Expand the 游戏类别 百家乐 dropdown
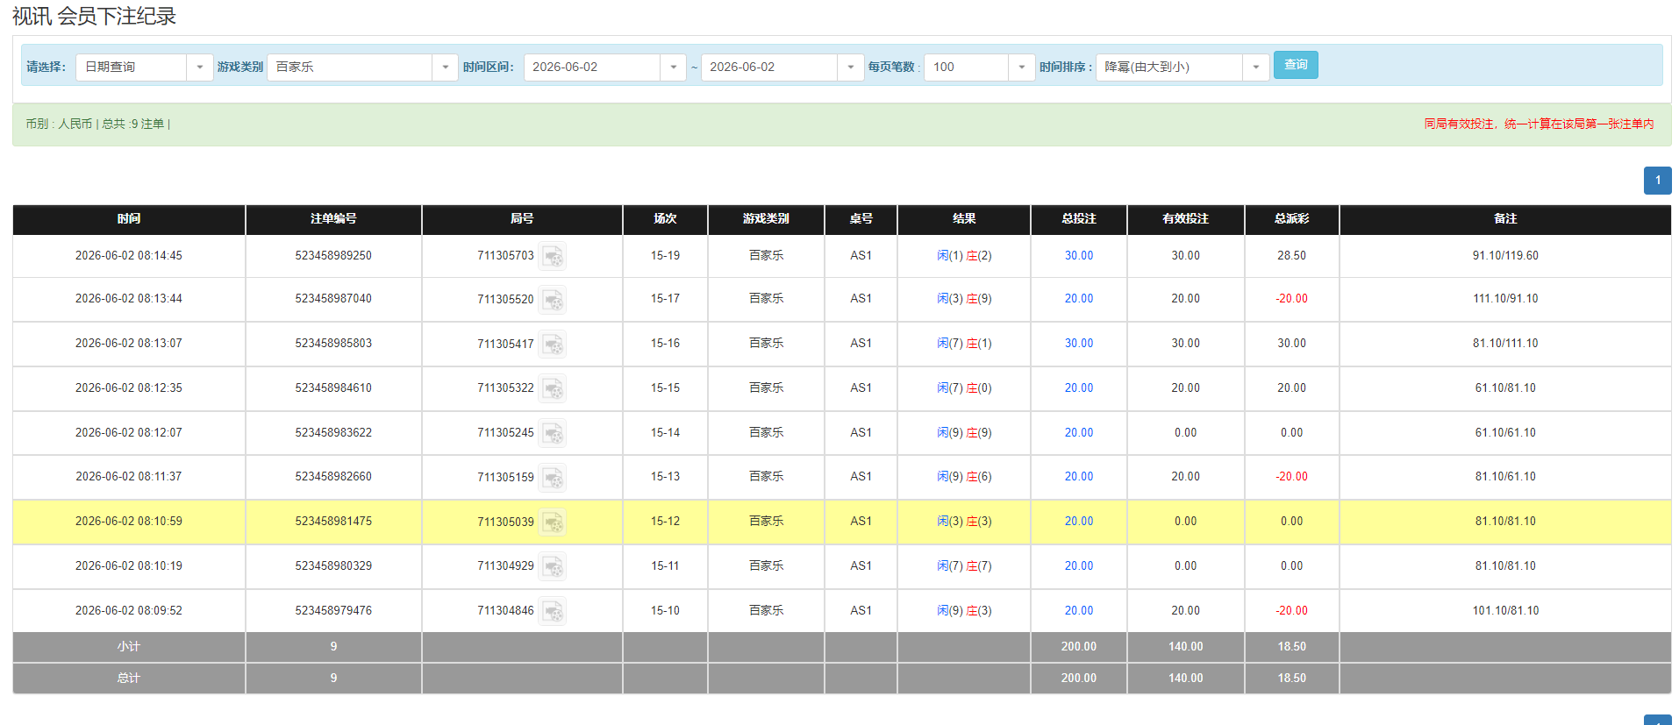Viewport: 1679px width, 725px height. [362, 67]
